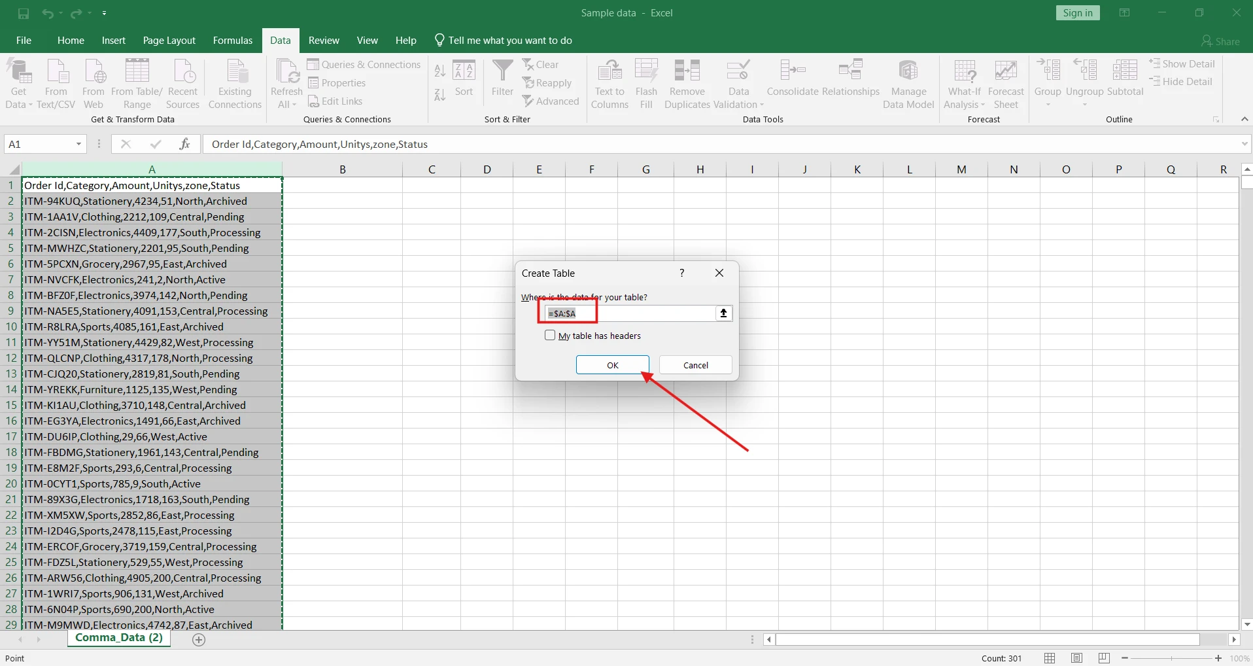Image resolution: width=1253 pixels, height=666 pixels.
Task: Click the collapse range selector icon in dialog
Action: click(723, 313)
